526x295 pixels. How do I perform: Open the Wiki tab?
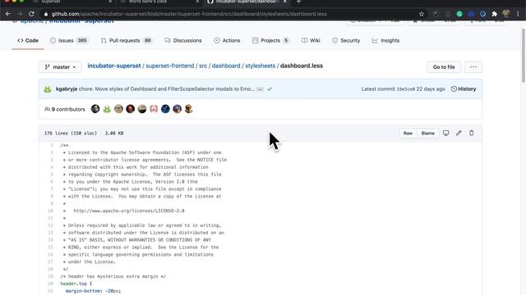pos(311,40)
